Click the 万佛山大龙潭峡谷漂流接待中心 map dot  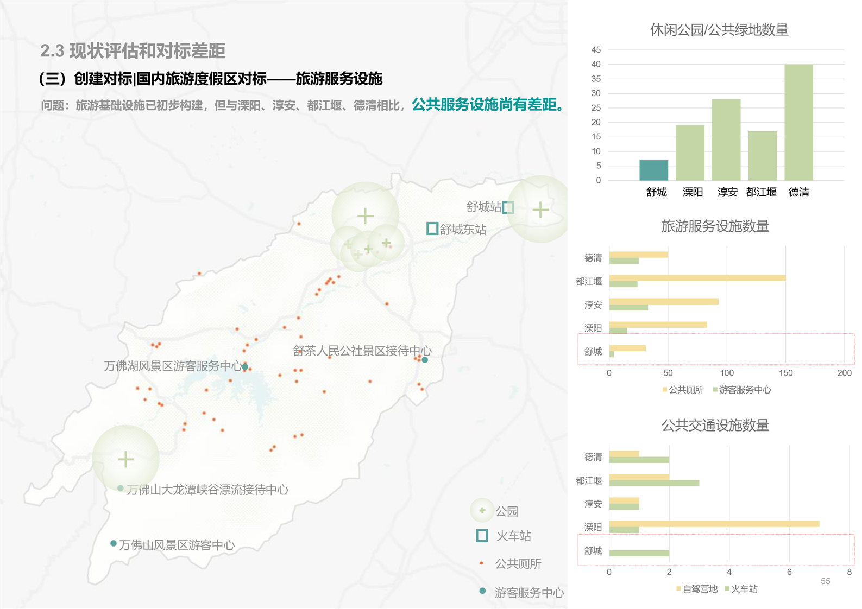121,489
